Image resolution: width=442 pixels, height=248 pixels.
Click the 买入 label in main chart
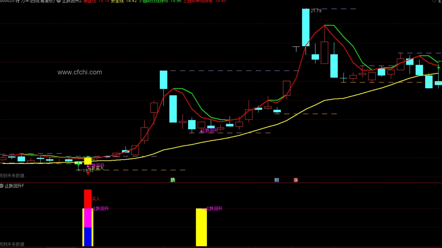[x=99, y=168]
